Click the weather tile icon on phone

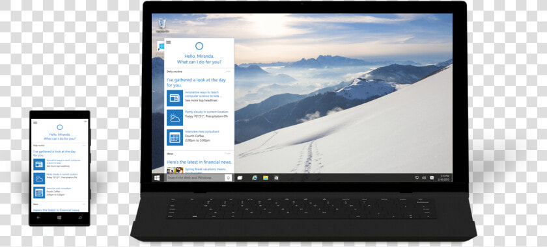[39, 178]
